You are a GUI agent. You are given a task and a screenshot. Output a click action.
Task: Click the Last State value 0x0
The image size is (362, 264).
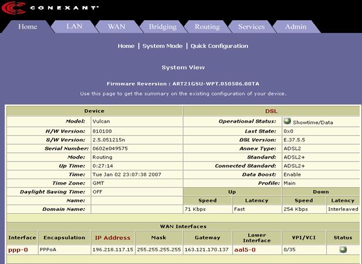(289, 131)
